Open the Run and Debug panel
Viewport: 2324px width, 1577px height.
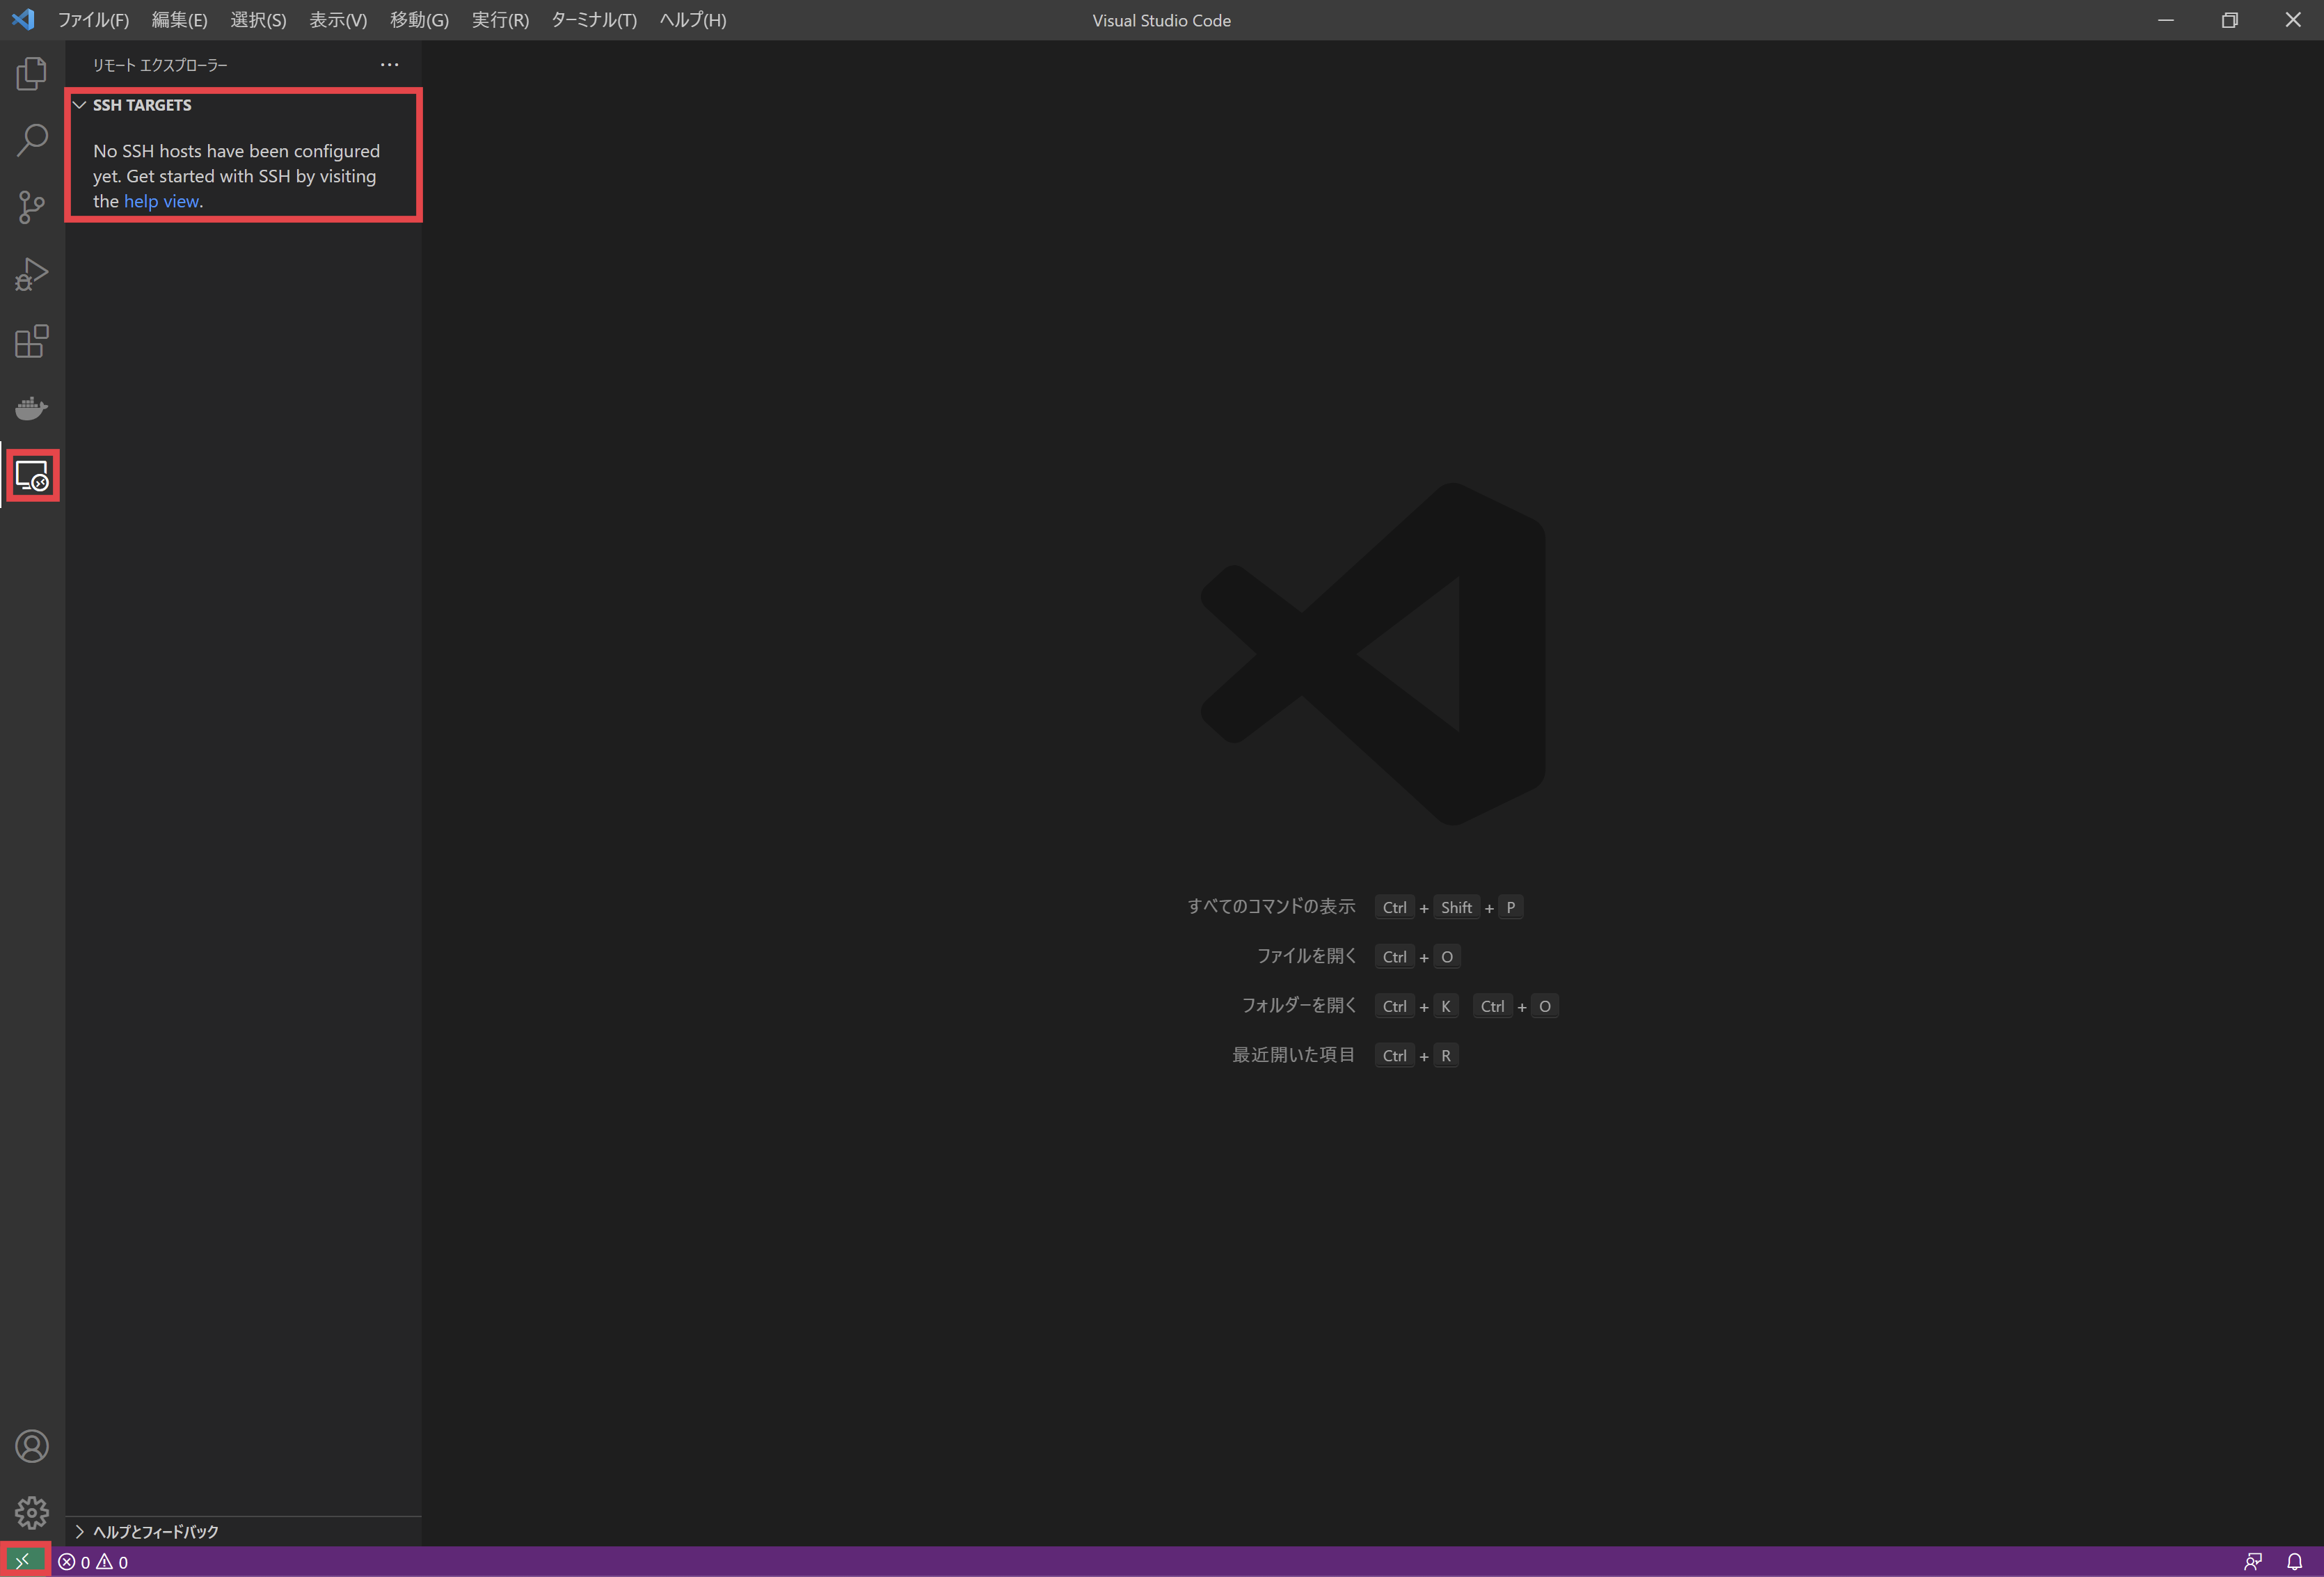coord(31,274)
